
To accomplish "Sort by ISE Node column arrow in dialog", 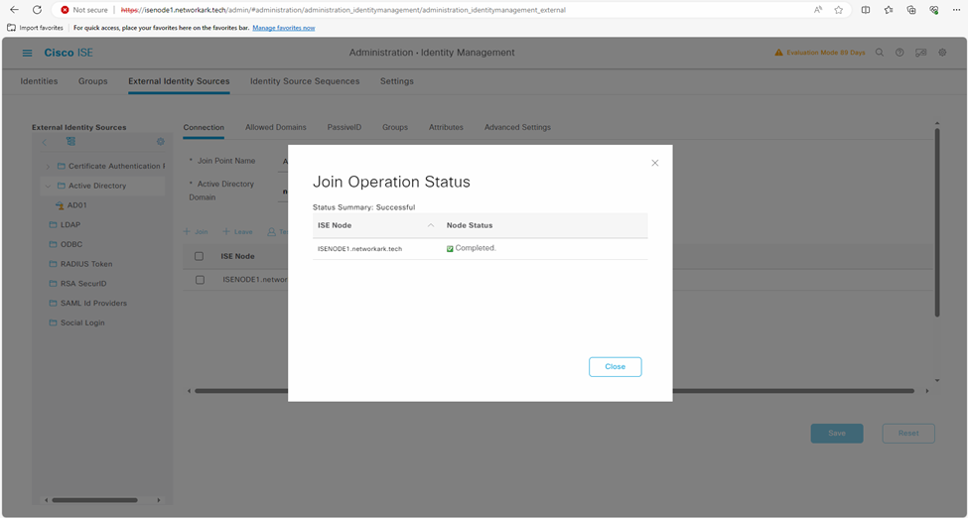I will [430, 225].
